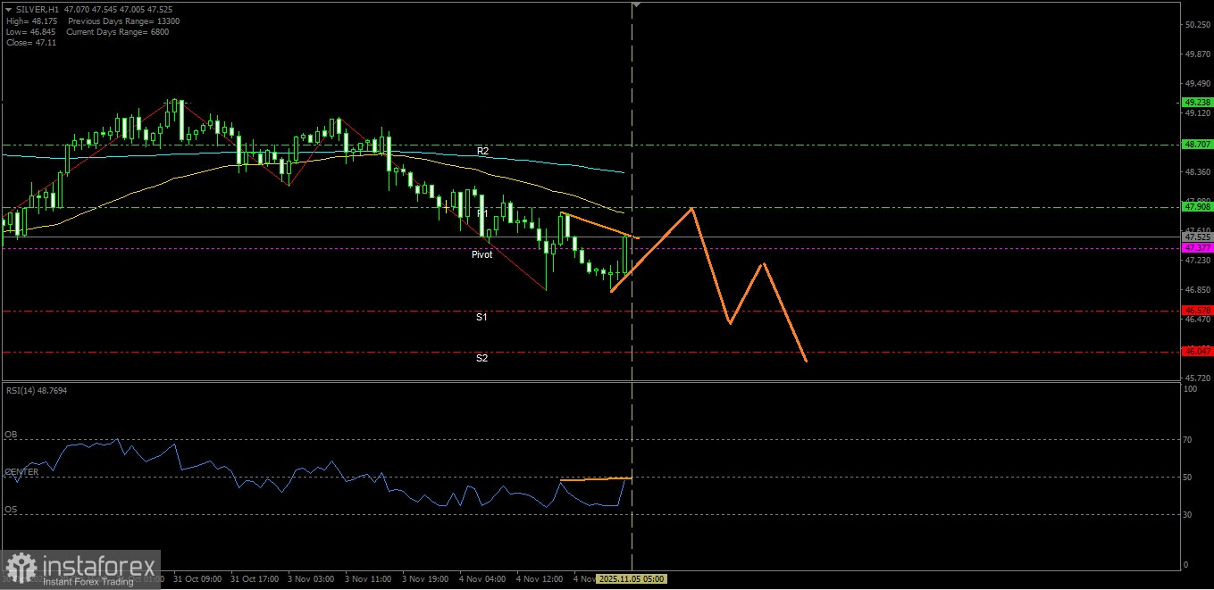Click the R2 resistance level label

[482, 152]
